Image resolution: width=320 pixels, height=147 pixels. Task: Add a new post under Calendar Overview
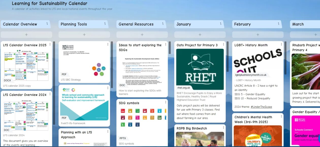(26, 35)
